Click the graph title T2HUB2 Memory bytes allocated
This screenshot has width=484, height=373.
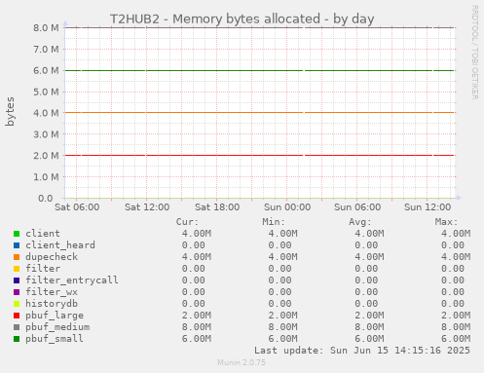tap(242, 19)
